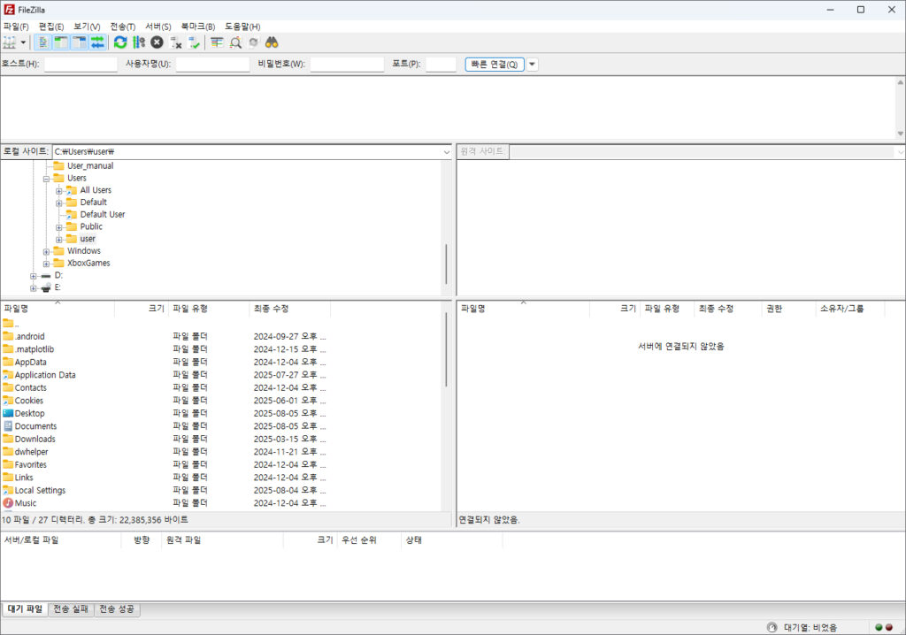Sort remote list by 권한 column header

click(x=788, y=309)
